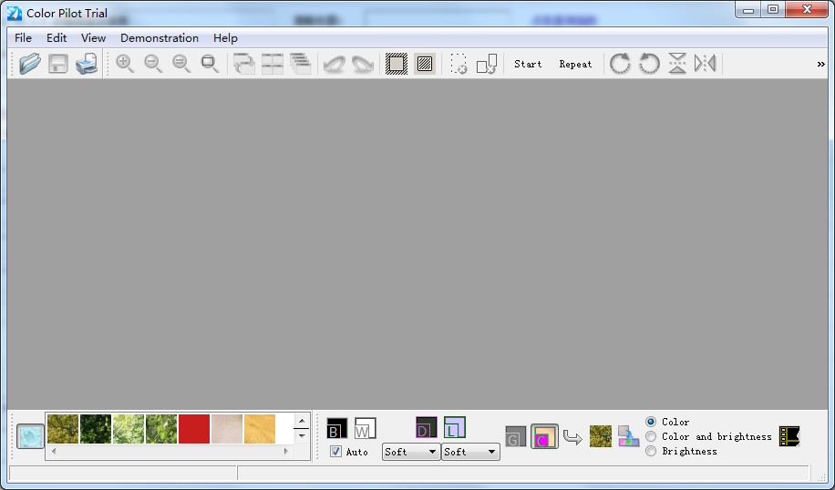The image size is (835, 490).
Task: Click the Zoom in magnifier icon
Action: (x=125, y=64)
